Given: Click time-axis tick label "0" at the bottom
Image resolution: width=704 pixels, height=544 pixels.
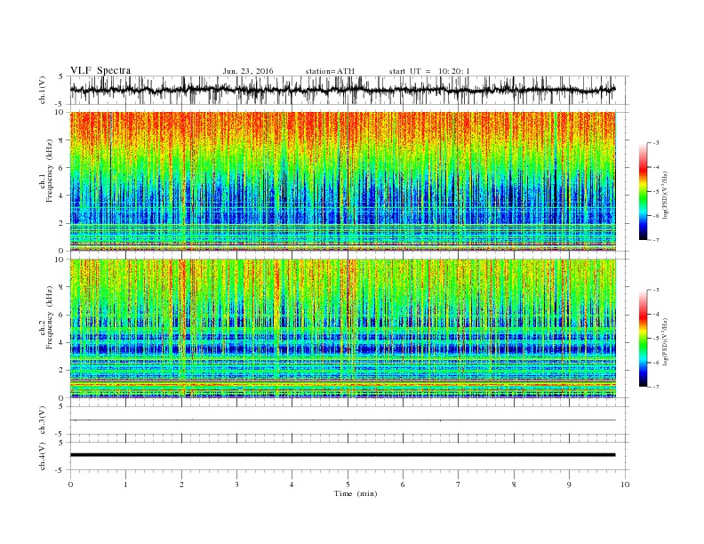Looking at the screenshot, I should [70, 484].
